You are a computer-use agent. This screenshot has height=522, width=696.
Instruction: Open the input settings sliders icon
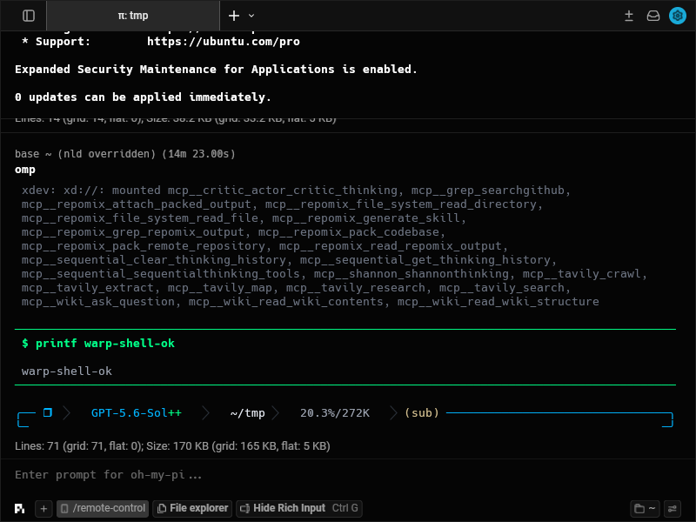point(672,508)
